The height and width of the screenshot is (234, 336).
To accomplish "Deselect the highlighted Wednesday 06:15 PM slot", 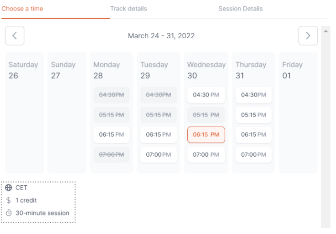I will [x=206, y=135].
